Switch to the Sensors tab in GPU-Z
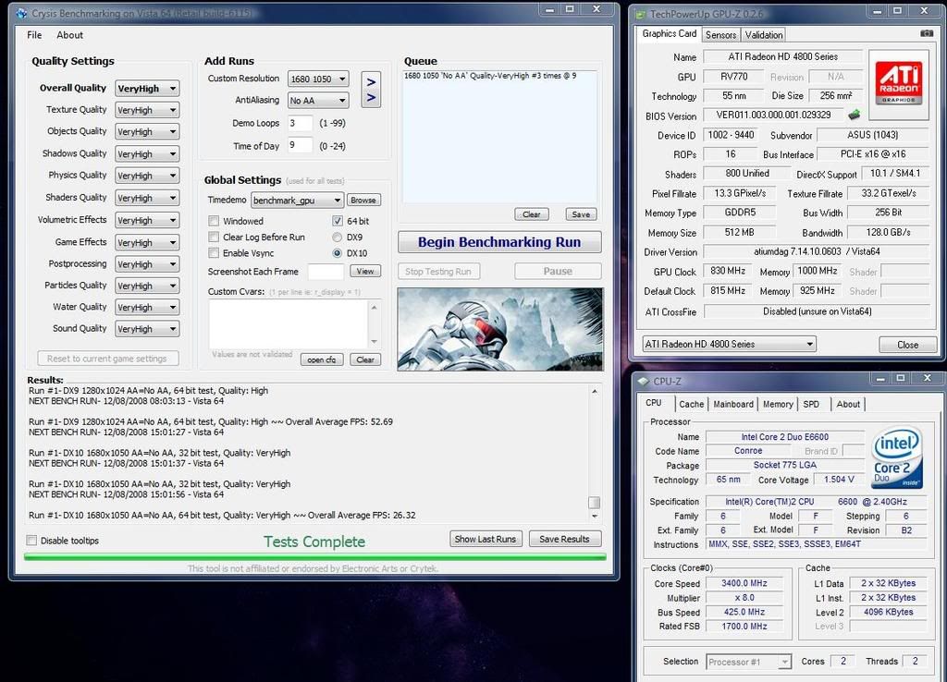Viewport: 947px width, 682px height. click(x=720, y=35)
